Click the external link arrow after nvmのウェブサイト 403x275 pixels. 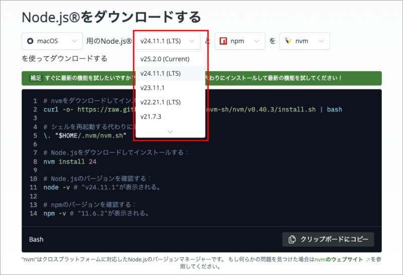click(x=367, y=260)
